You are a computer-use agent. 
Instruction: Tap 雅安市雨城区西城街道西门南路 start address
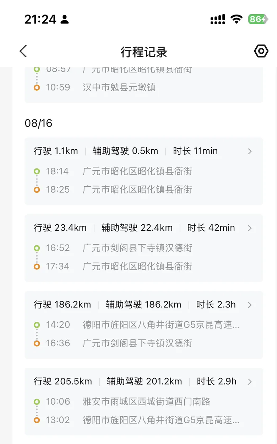point(147,402)
